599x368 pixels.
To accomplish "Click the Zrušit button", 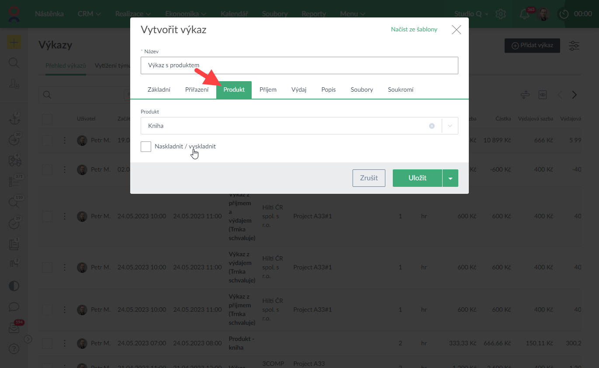I will (369, 178).
